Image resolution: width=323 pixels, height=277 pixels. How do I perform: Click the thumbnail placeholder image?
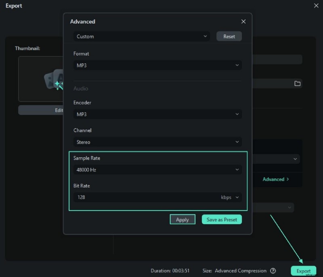pos(40,79)
